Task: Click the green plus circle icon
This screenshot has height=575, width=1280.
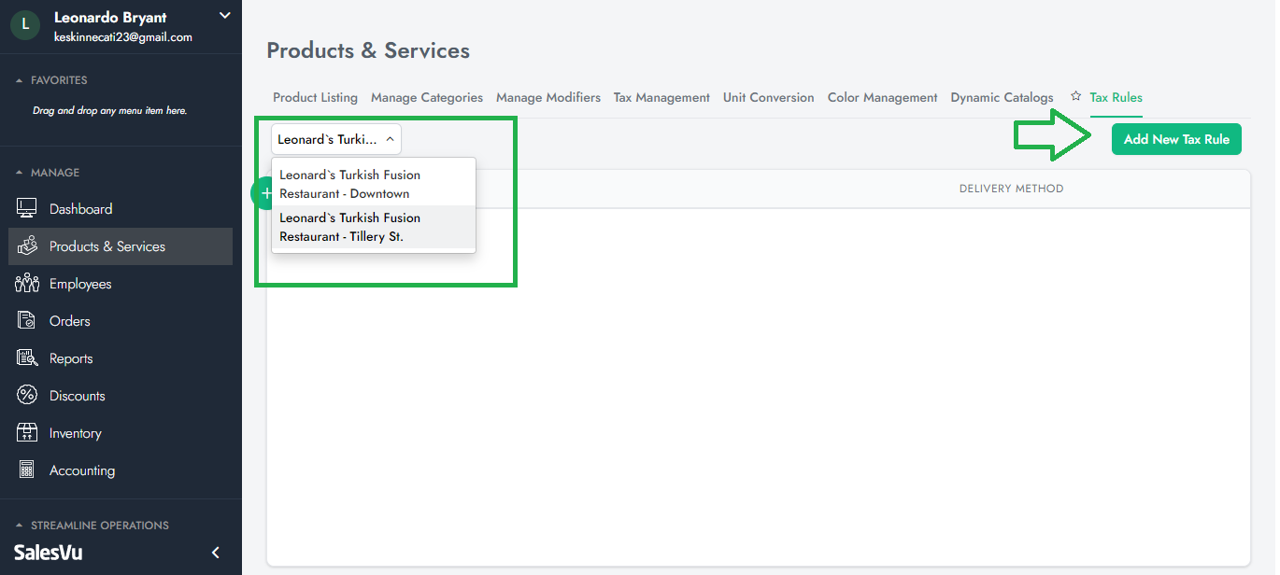Action: point(264,193)
